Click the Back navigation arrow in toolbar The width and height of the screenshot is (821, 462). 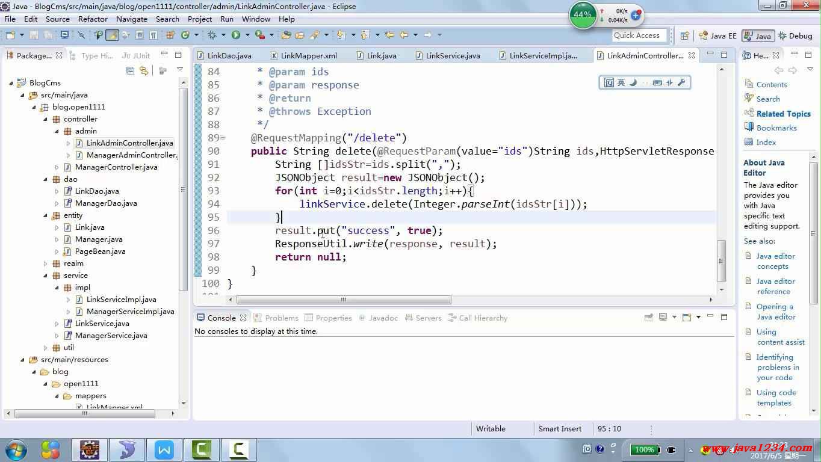click(x=404, y=35)
